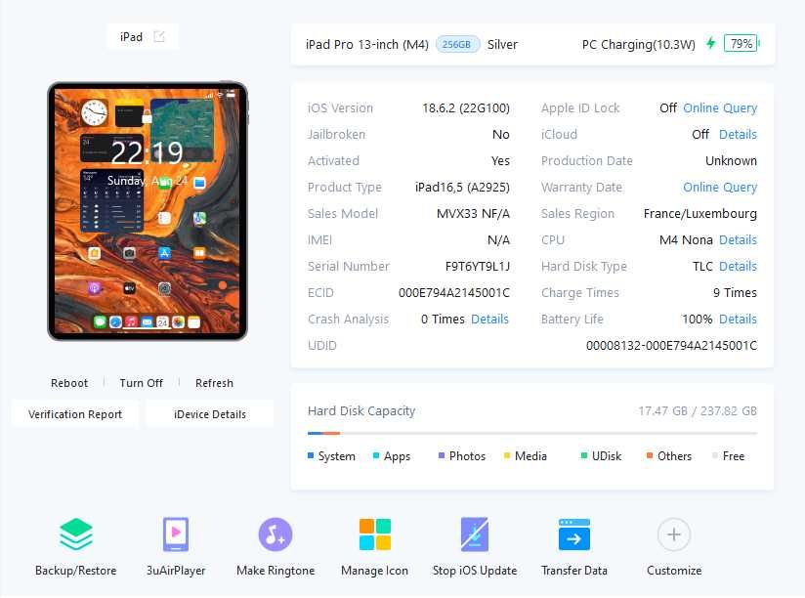Click the iCloud Off value

[x=700, y=135]
